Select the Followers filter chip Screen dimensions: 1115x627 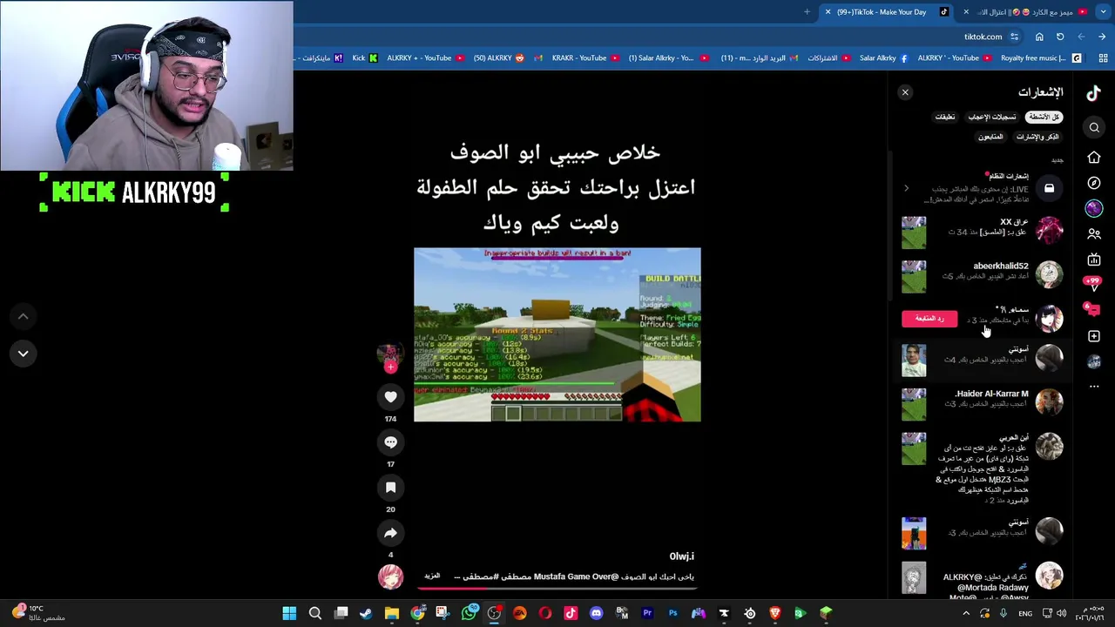pos(990,137)
